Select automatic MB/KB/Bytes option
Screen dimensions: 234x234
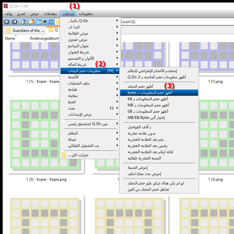click(159, 118)
